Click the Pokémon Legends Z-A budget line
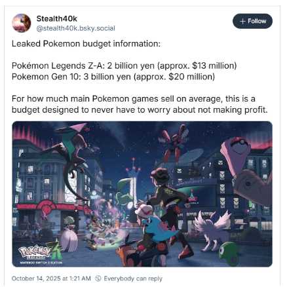 click(x=124, y=66)
